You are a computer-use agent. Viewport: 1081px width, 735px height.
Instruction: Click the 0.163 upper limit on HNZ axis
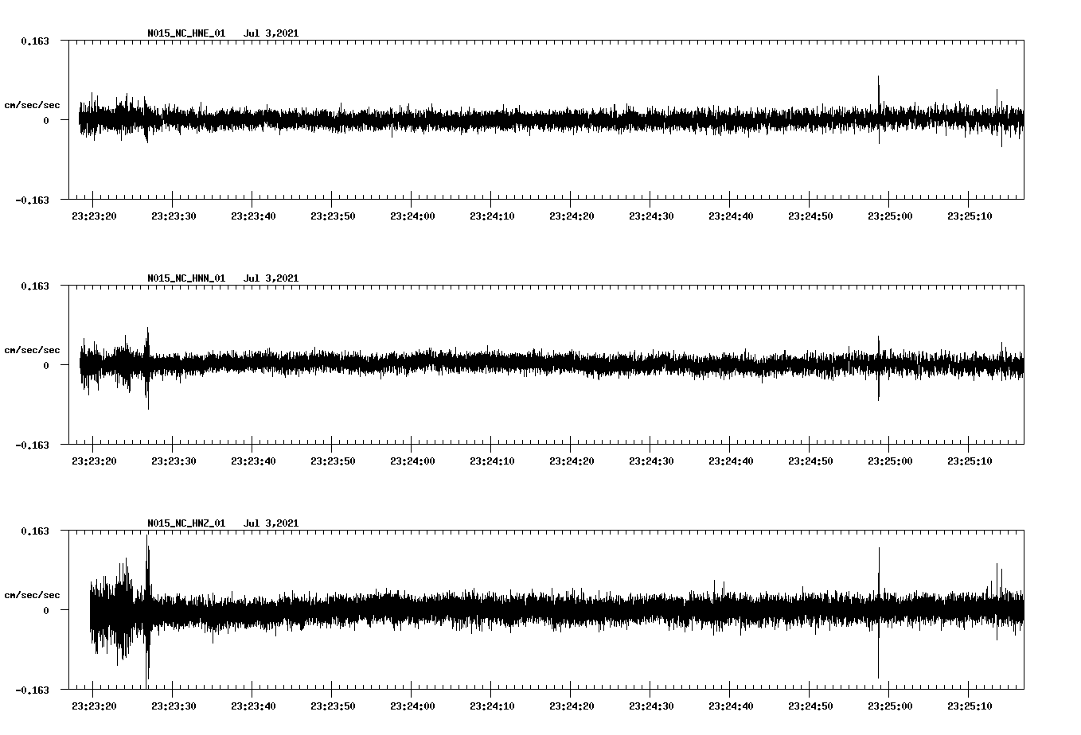[34, 531]
